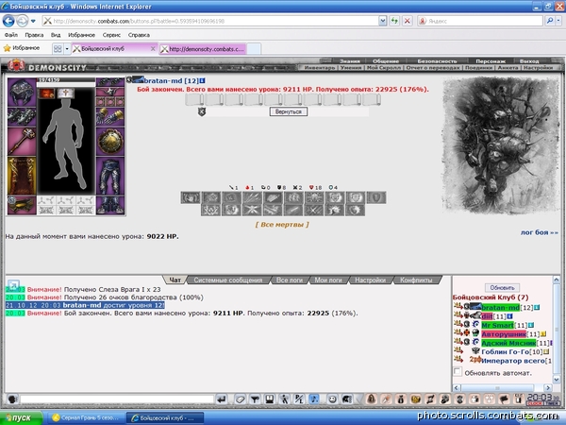Click the black flag icon in bottom bar
This screenshot has height=425, width=566.
coord(505,399)
